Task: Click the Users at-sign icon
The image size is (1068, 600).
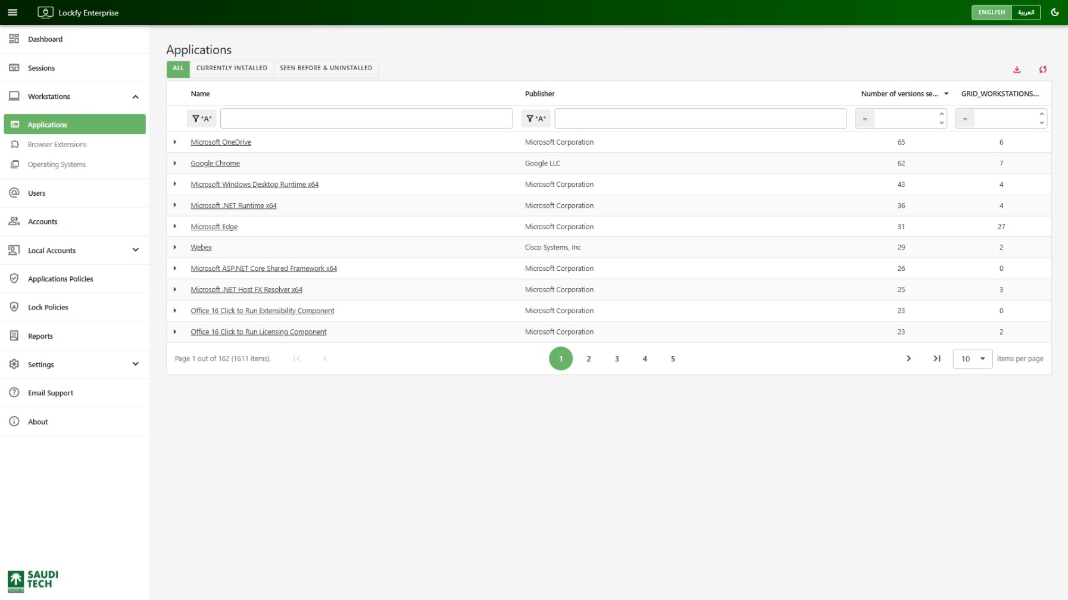Action: [14, 193]
